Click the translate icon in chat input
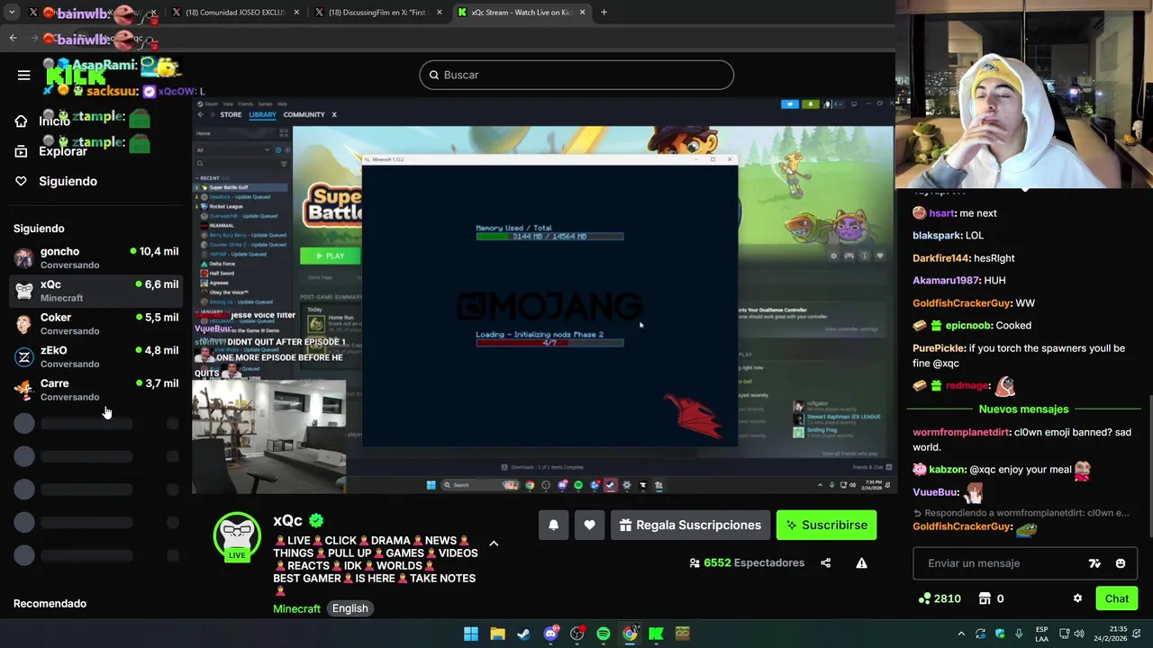The height and width of the screenshot is (648, 1153). 1094,563
